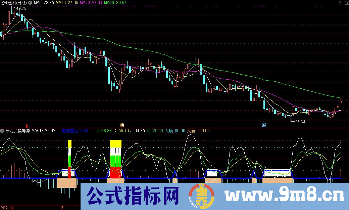
Task: Open the 榜 ranking marker icon
Action: pos(122,125)
